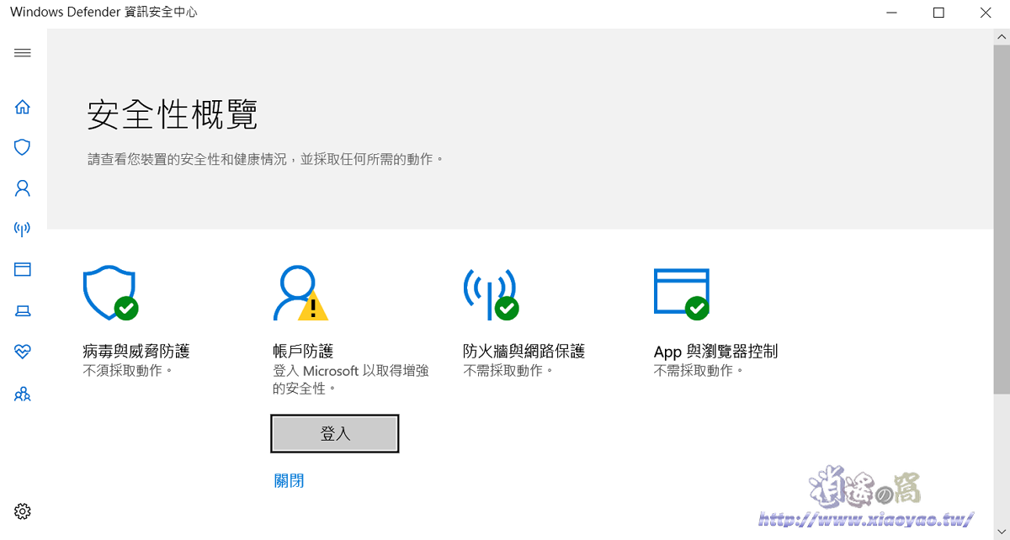
Task: Click the scrollbar up arrow
Action: click(x=1001, y=36)
